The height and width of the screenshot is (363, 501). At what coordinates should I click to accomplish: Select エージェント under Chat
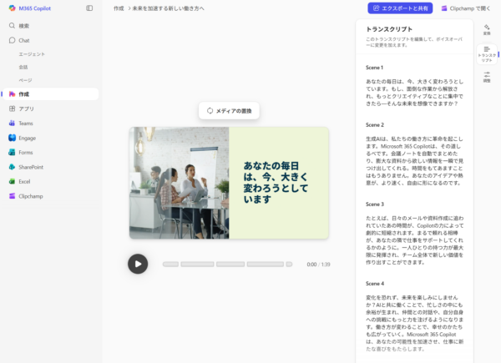pyautogui.click(x=32, y=54)
